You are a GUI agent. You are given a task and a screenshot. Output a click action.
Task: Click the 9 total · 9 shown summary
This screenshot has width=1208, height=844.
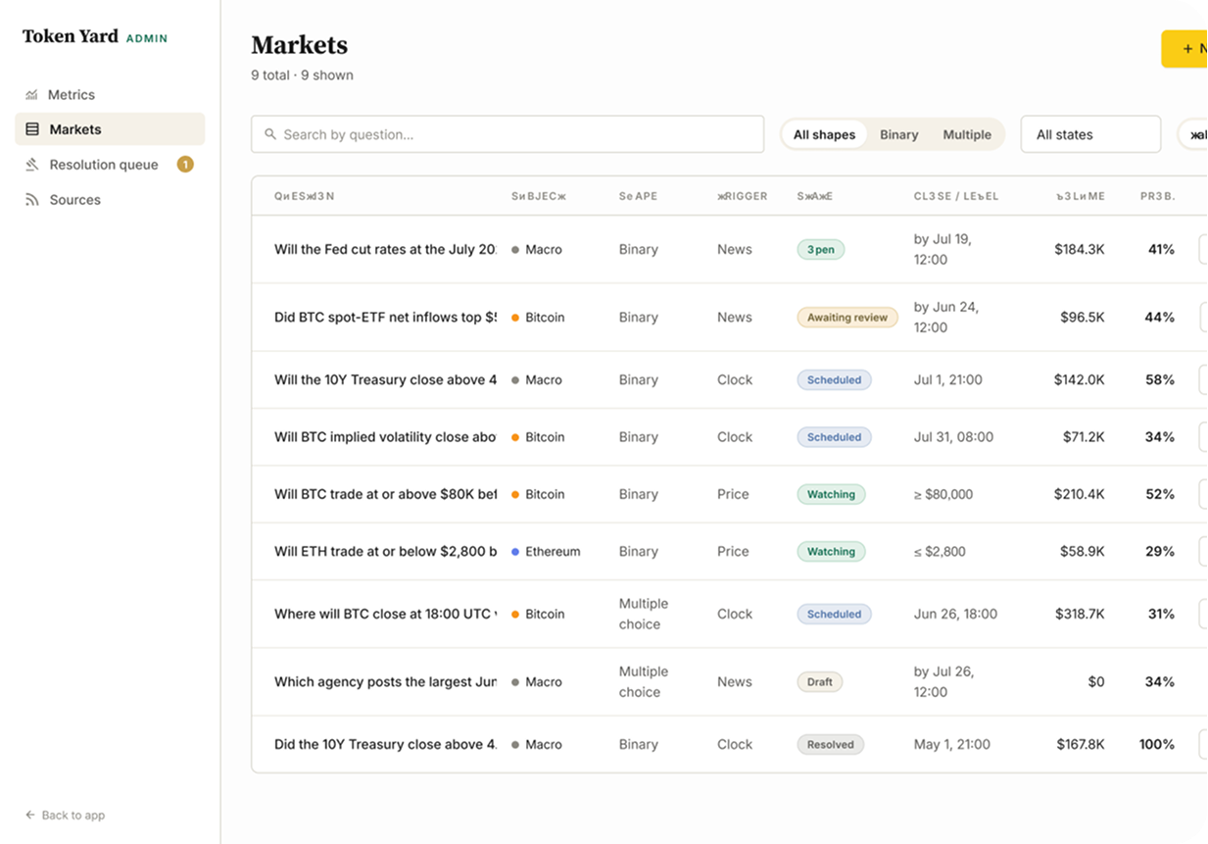tap(302, 75)
